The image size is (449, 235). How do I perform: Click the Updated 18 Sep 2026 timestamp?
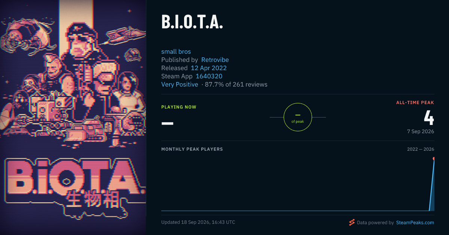(198, 222)
